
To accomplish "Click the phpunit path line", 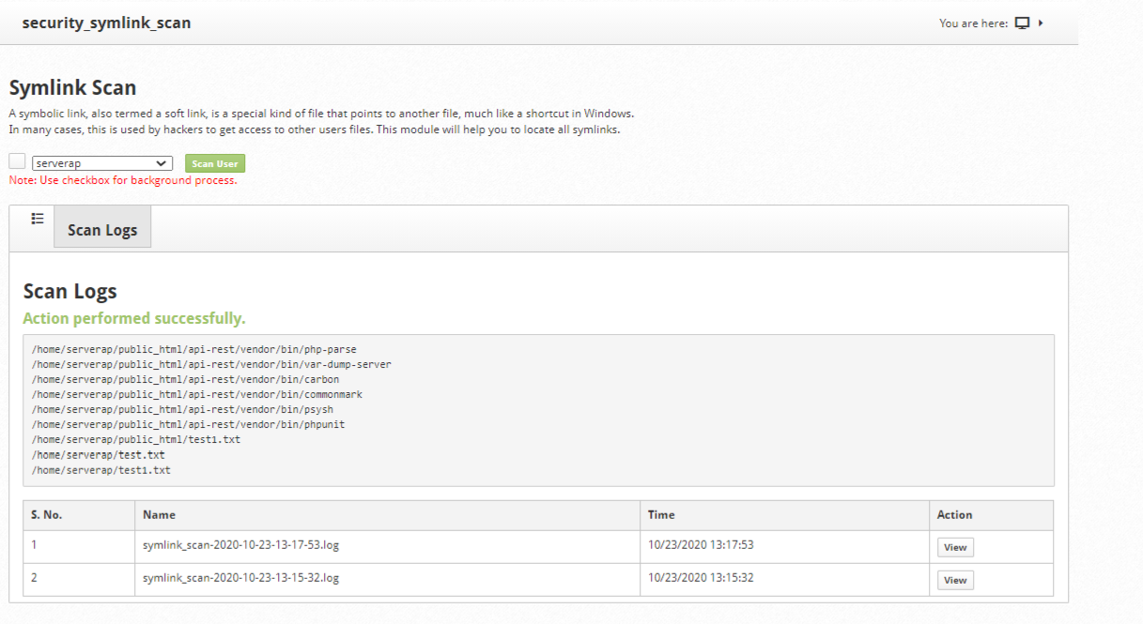I will point(188,424).
